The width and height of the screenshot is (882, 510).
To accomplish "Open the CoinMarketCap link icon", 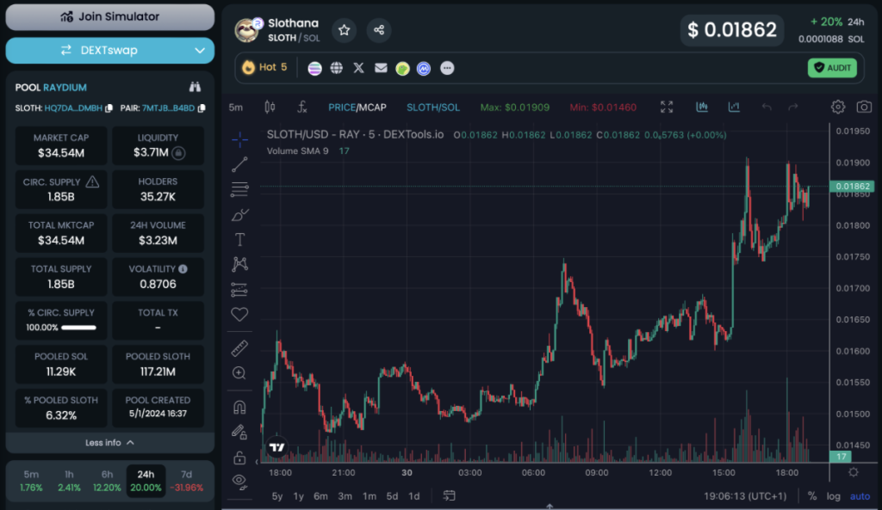I will tap(424, 69).
